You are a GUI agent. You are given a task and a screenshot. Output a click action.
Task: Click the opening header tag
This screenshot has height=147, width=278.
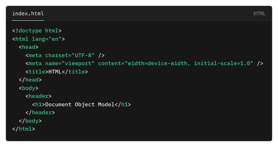(x=39, y=97)
